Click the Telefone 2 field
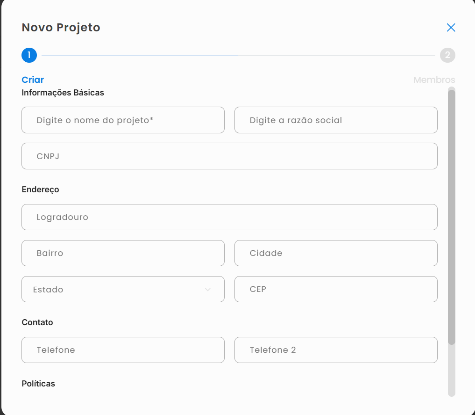The width and height of the screenshot is (475, 415). 336,350
